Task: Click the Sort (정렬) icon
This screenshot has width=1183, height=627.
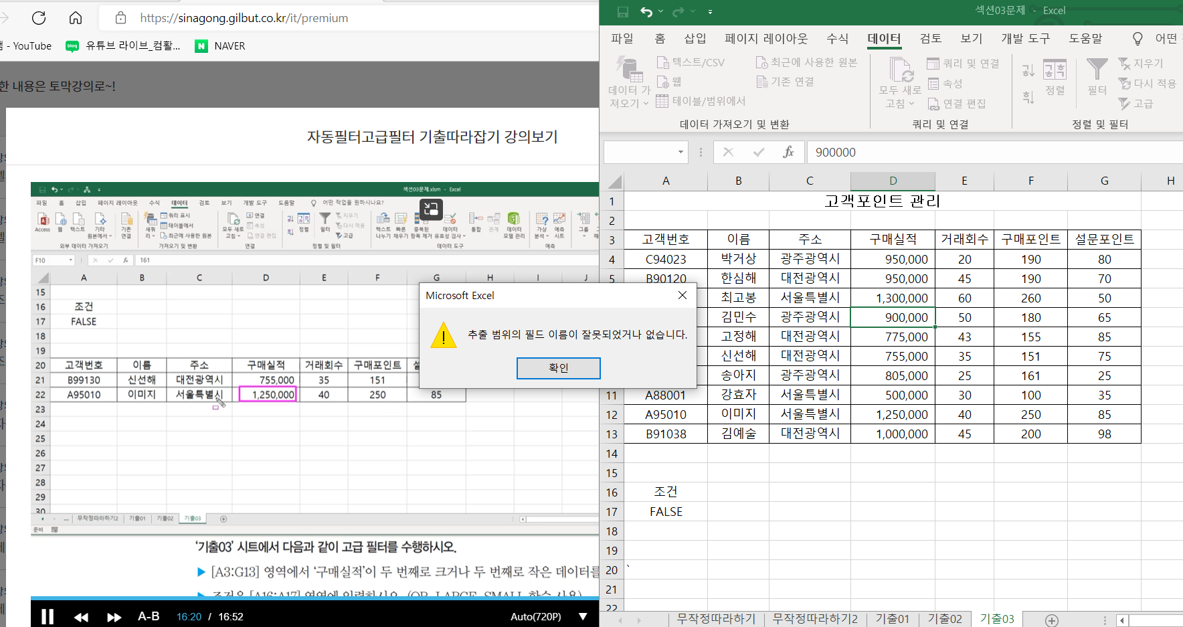Action: click(x=1055, y=77)
